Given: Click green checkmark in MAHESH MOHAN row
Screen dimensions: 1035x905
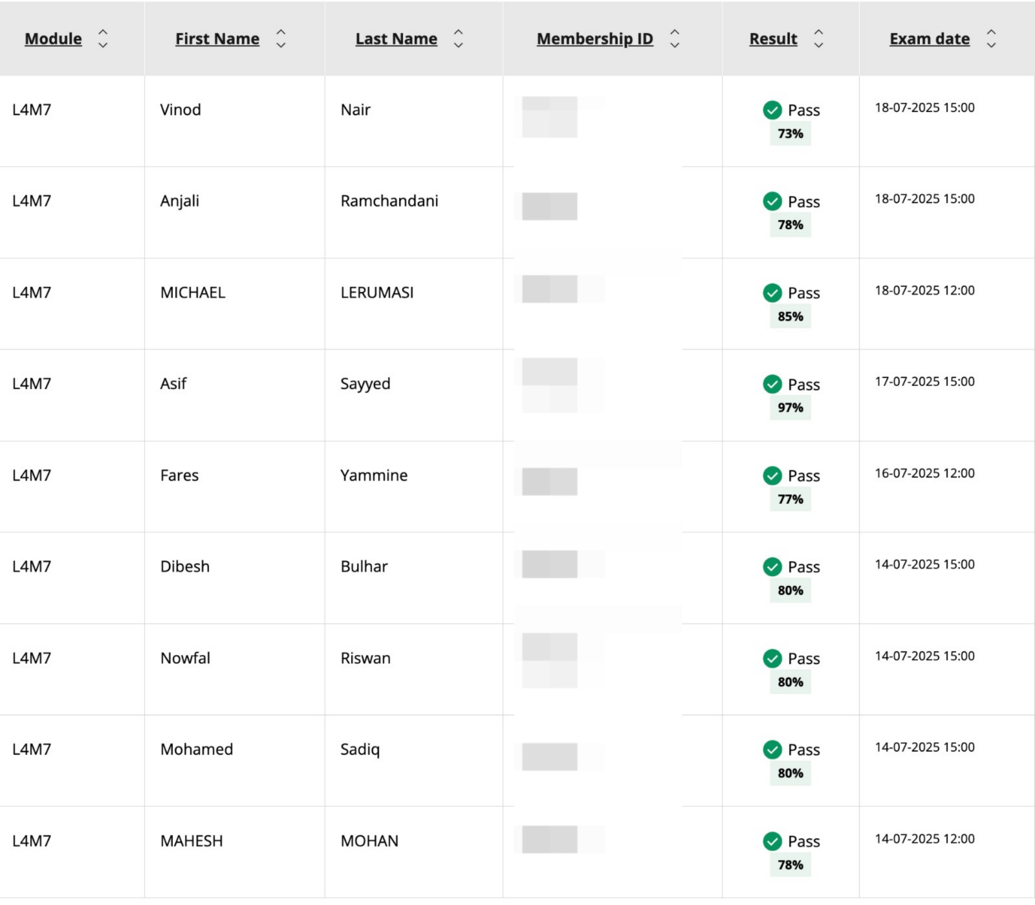Looking at the screenshot, I should tap(772, 841).
